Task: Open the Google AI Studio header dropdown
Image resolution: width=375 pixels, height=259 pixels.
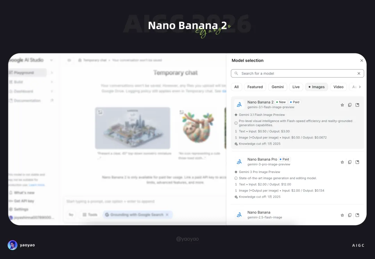Action: click(x=51, y=60)
